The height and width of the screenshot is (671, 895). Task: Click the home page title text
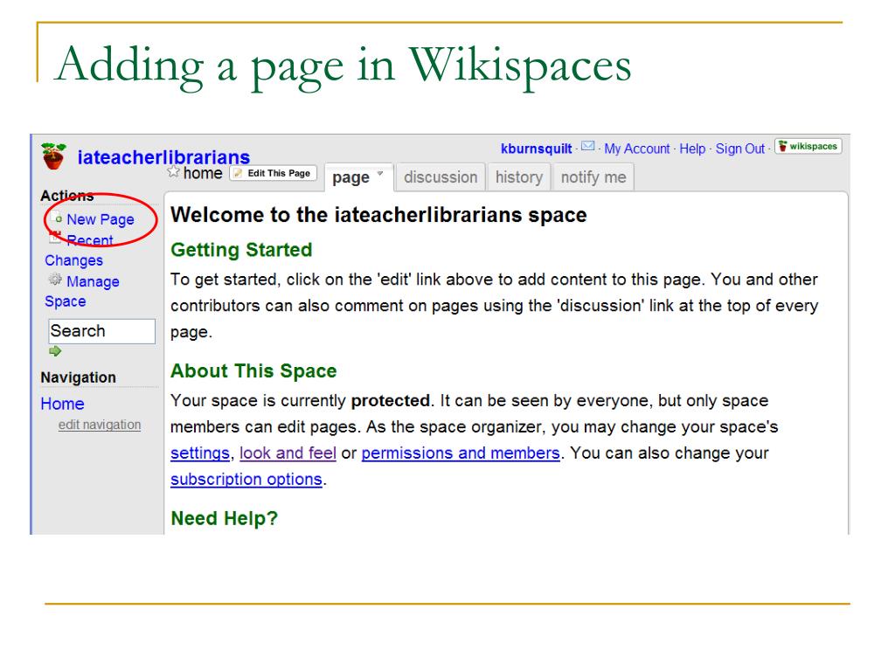(x=203, y=173)
